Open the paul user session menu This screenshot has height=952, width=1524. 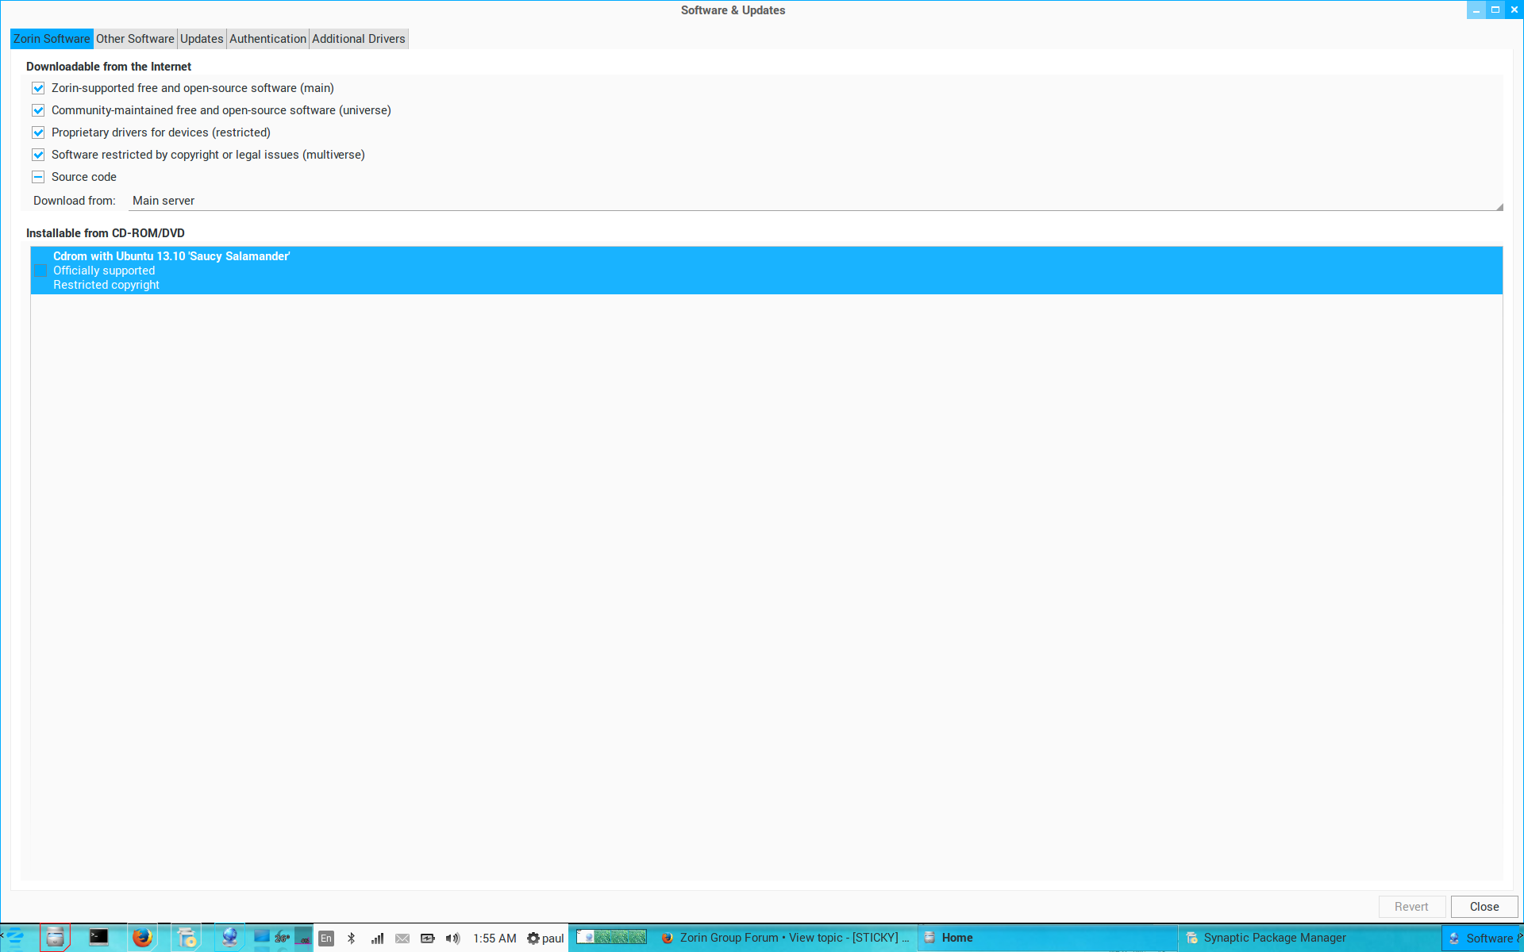click(x=545, y=939)
